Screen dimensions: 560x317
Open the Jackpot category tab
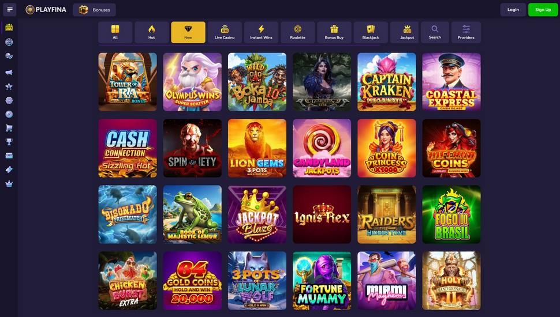click(407, 32)
